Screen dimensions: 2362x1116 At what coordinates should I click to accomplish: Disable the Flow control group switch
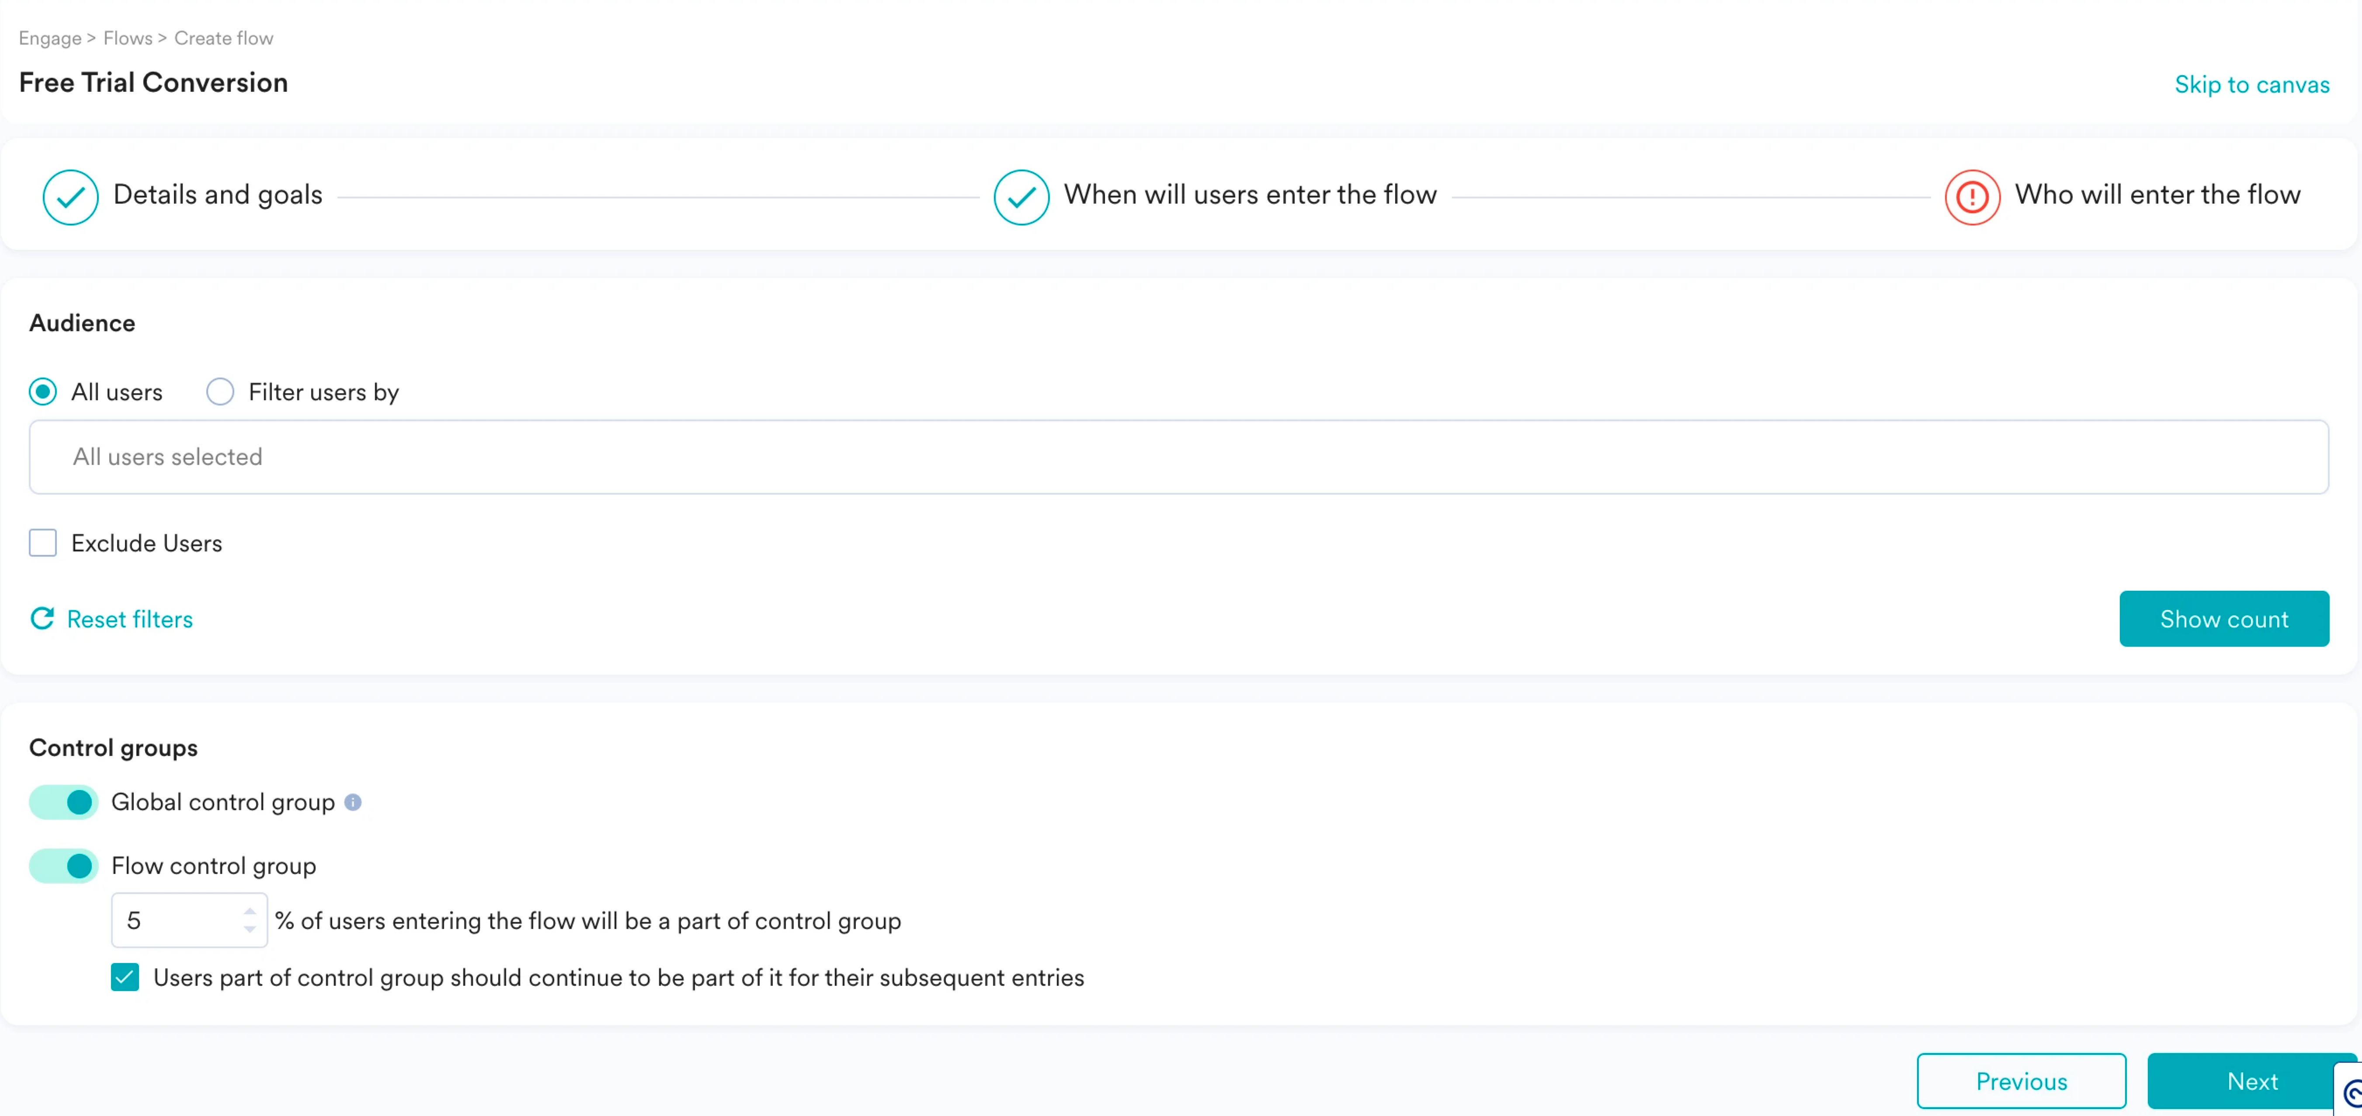point(63,865)
